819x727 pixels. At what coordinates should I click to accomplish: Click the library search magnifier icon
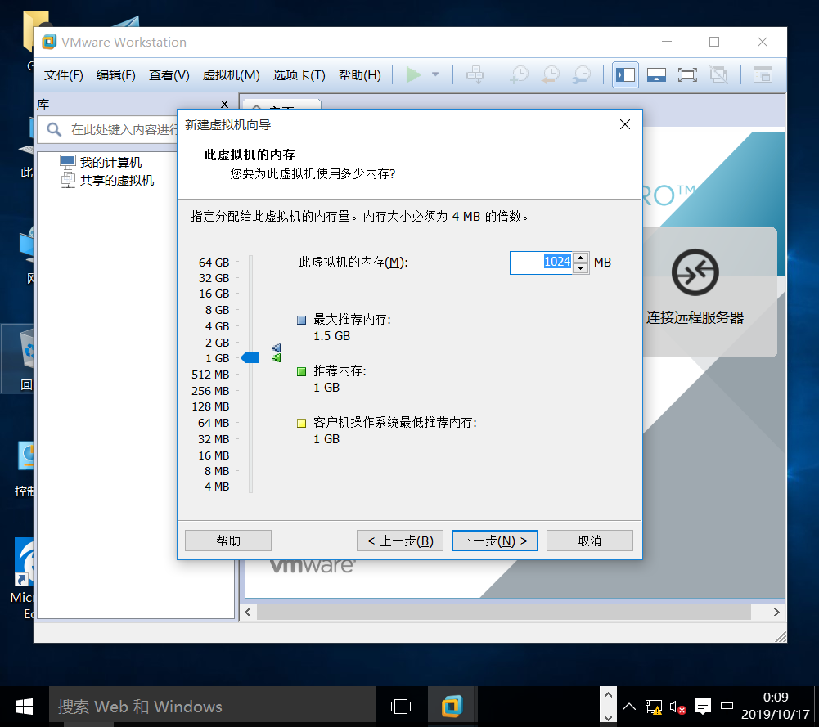click(54, 129)
